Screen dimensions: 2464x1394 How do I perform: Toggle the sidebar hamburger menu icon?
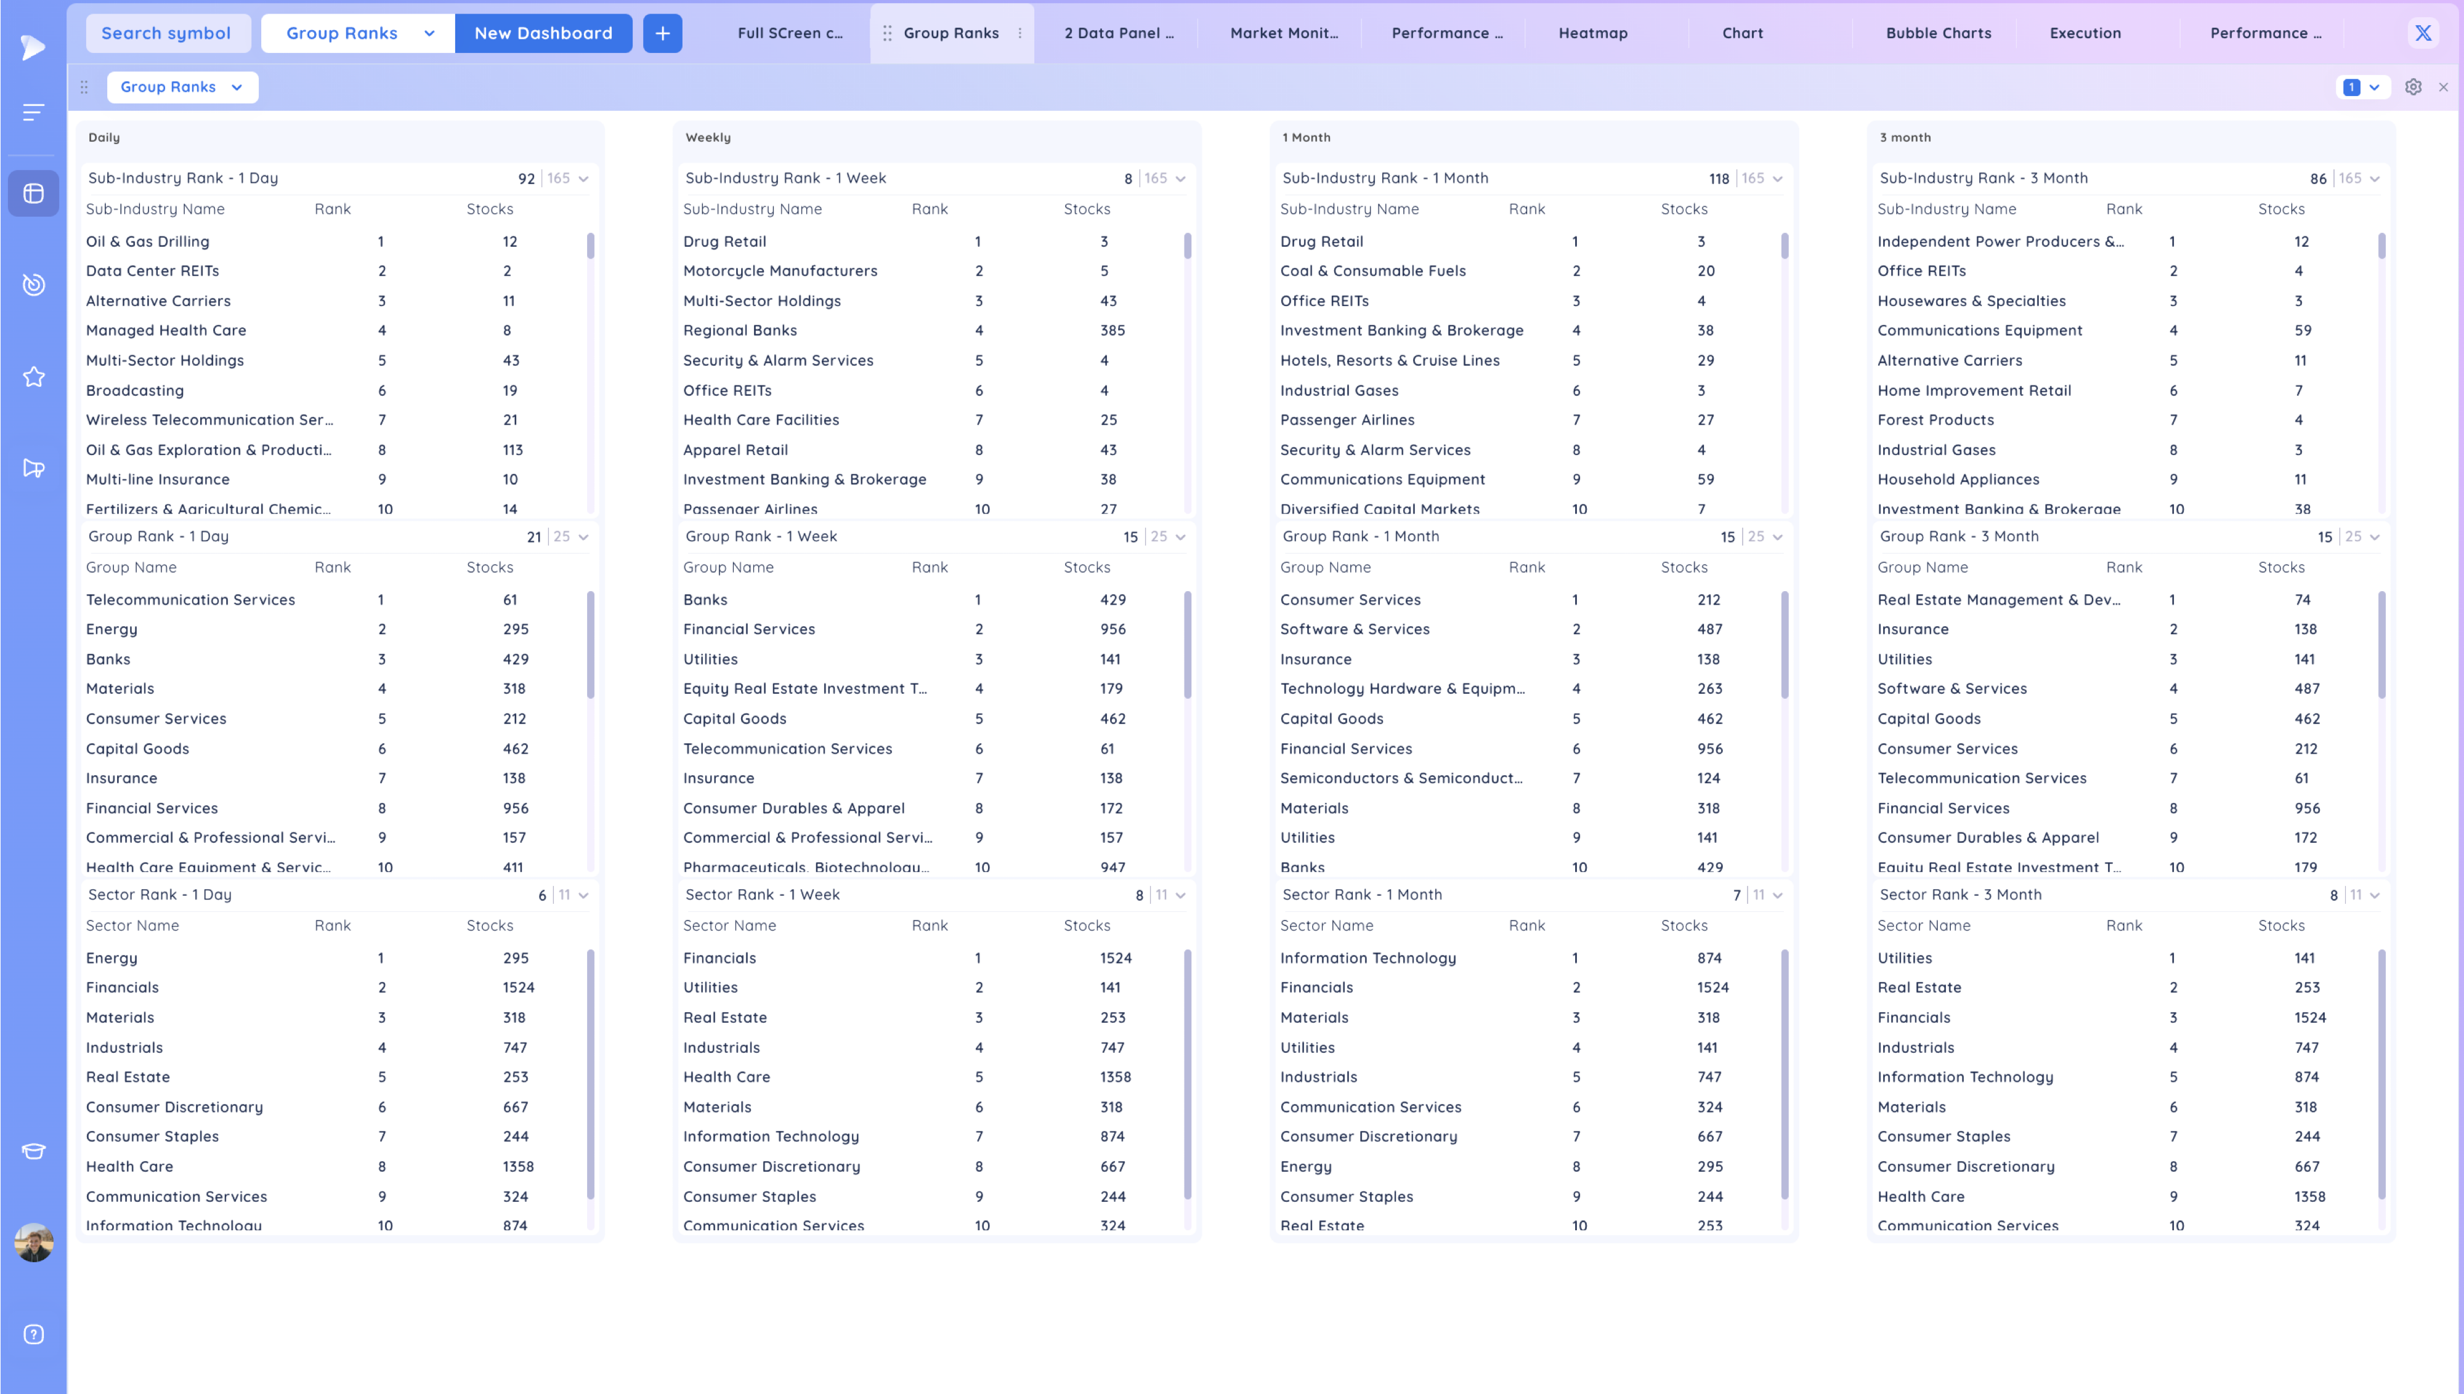click(x=33, y=113)
